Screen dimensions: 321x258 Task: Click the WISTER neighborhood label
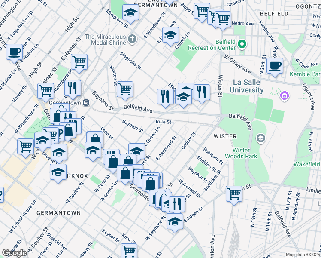click(x=225, y=136)
